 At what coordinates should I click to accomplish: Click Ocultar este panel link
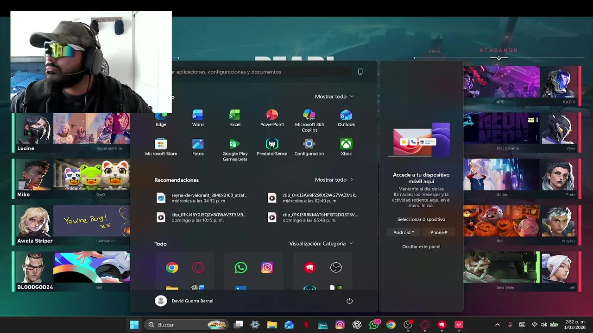[x=421, y=247]
